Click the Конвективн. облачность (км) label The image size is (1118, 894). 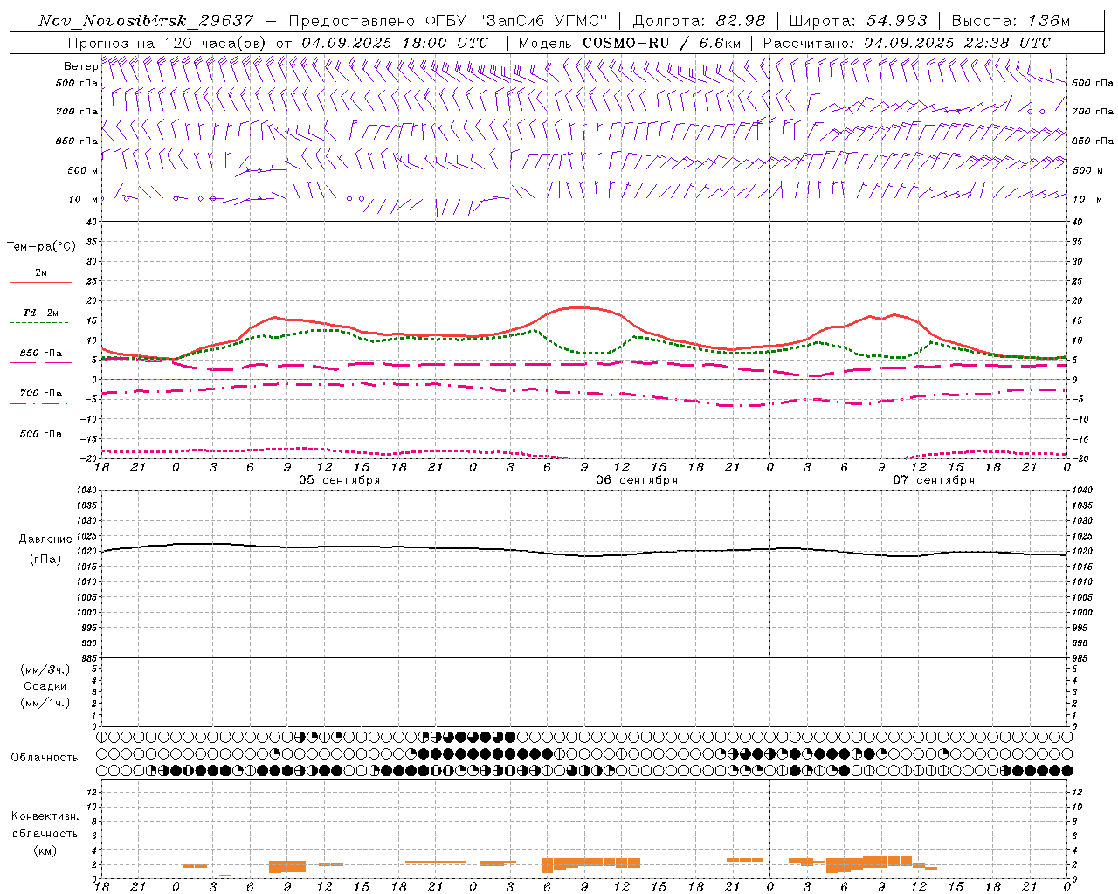point(45,833)
